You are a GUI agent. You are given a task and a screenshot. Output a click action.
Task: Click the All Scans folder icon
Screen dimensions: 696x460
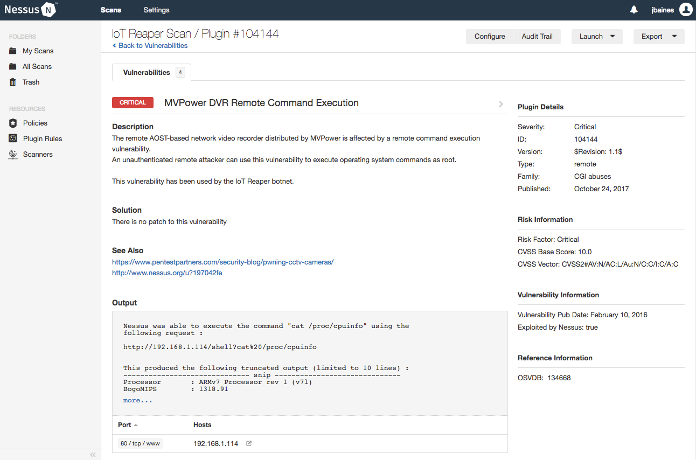coord(13,66)
